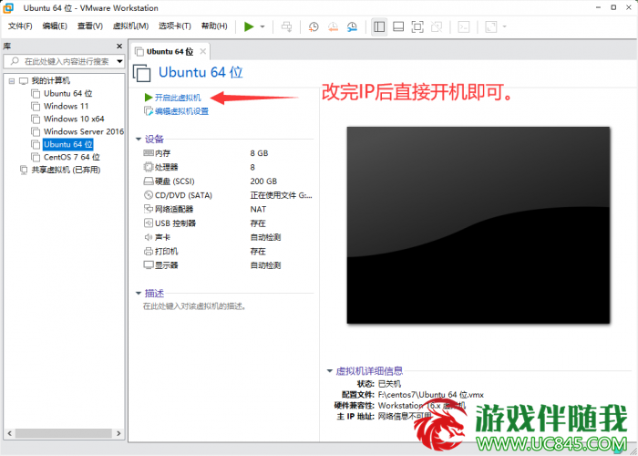Open the stretch display dropdown arrow
This screenshot has width=638, height=456.
pyautogui.click(x=505, y=26)
